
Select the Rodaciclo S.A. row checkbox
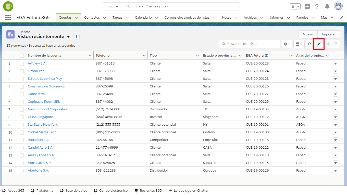(x=22, y=140)
